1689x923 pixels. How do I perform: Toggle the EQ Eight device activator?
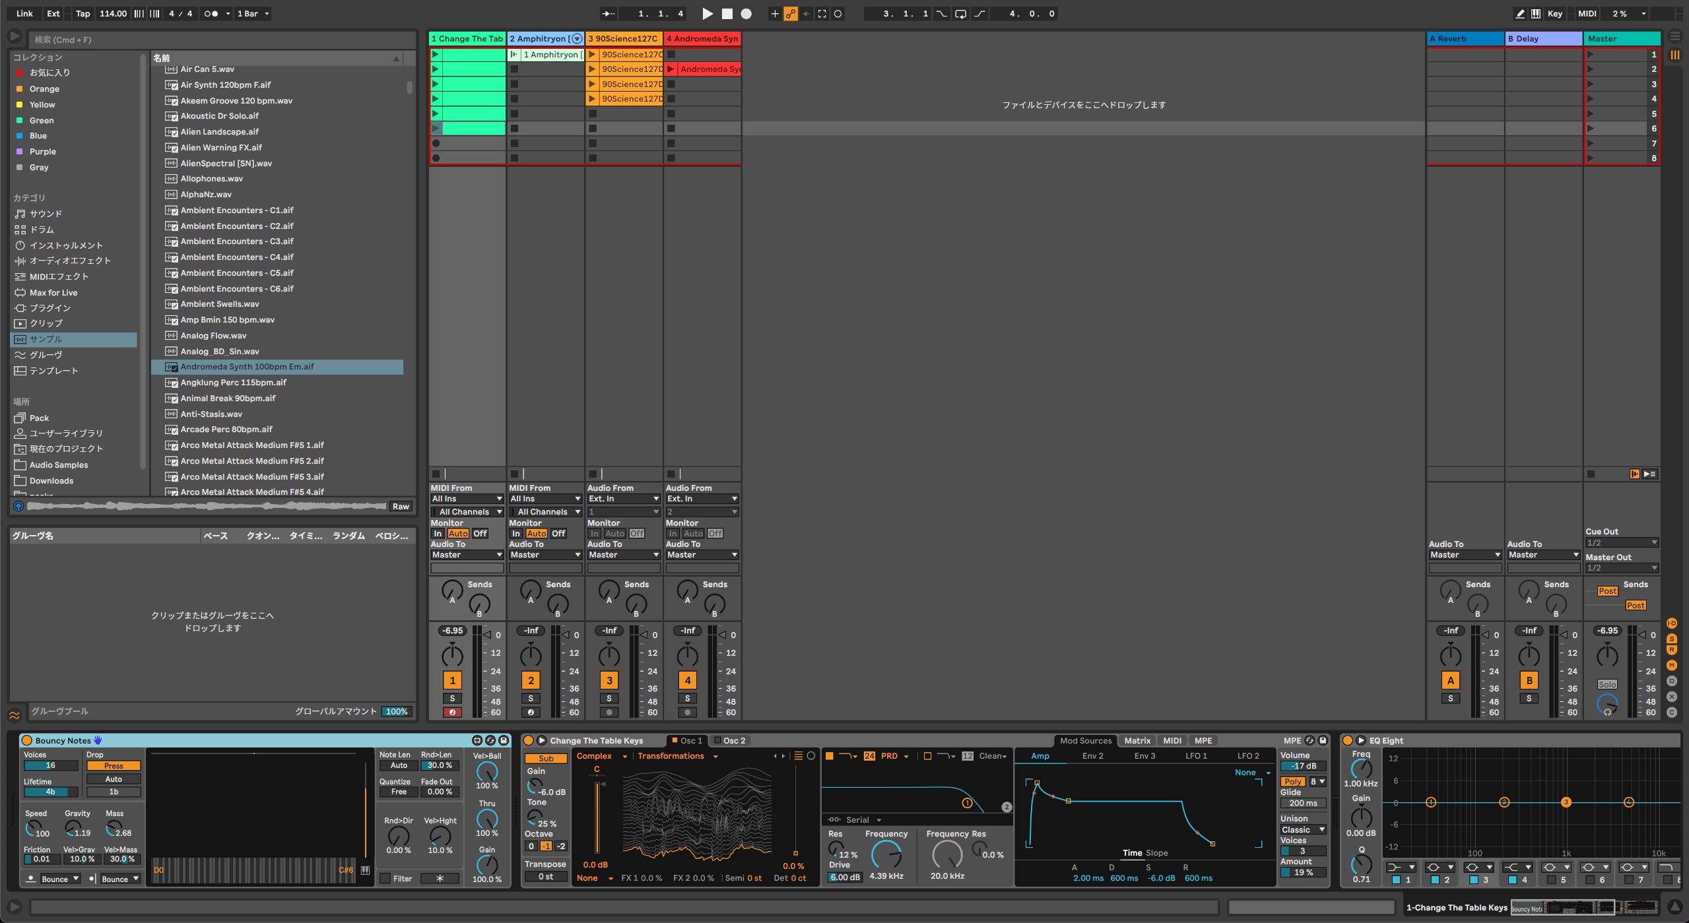(1348, 740)
